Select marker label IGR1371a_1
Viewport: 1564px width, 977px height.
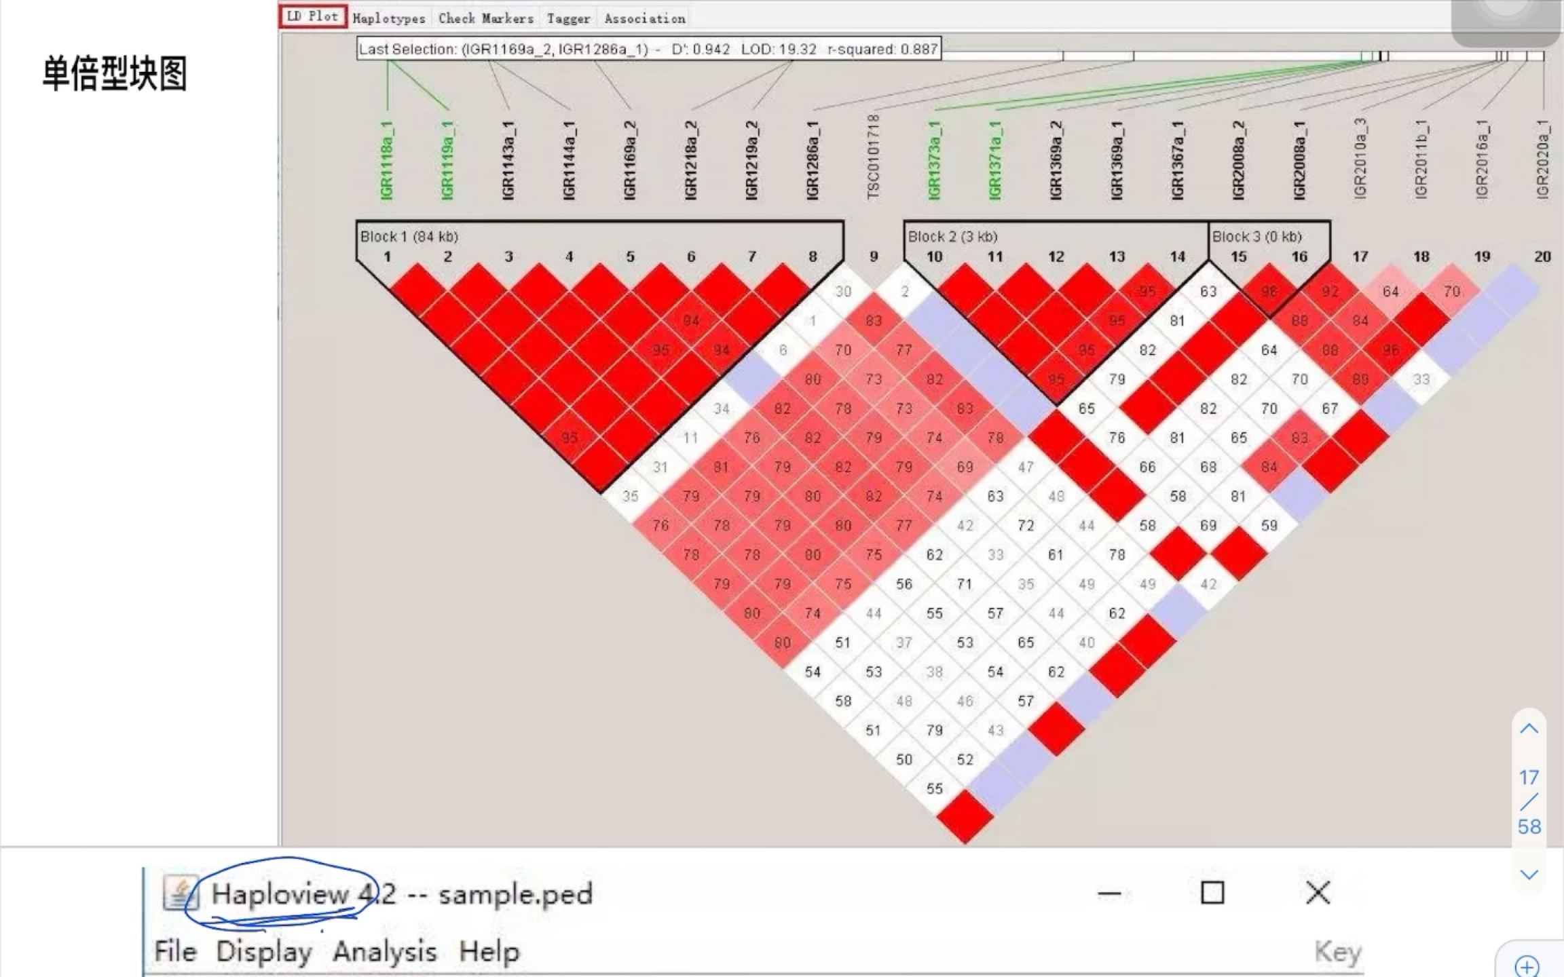tap(995, 161)
